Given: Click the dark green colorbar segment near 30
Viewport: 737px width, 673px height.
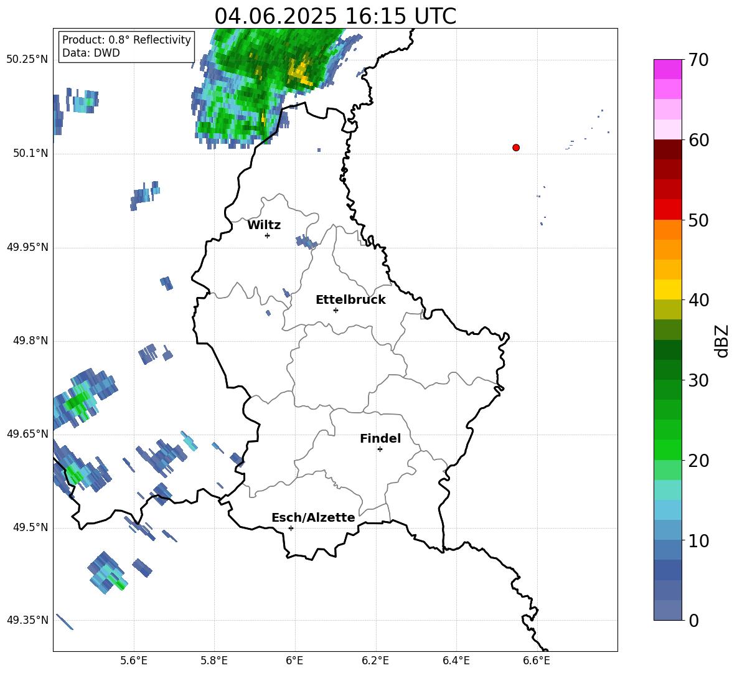Looking at the screenshot, I should pos(667,370).
